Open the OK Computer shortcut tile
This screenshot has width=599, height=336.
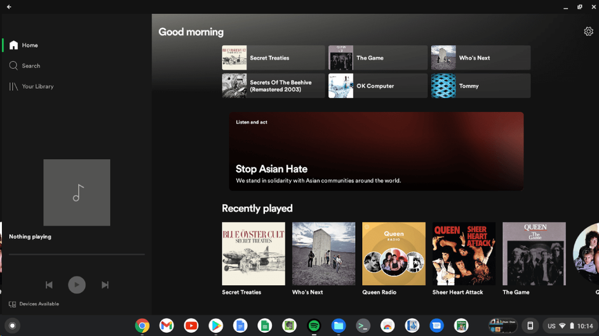(x=377, y=86)
